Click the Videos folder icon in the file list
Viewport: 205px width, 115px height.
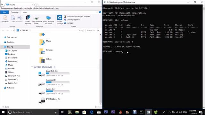42,60
